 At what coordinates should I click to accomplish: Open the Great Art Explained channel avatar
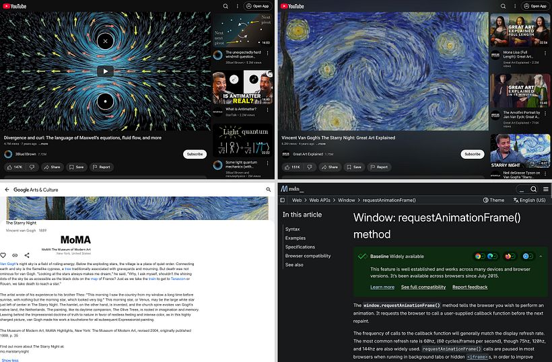(x=286, y=154)
